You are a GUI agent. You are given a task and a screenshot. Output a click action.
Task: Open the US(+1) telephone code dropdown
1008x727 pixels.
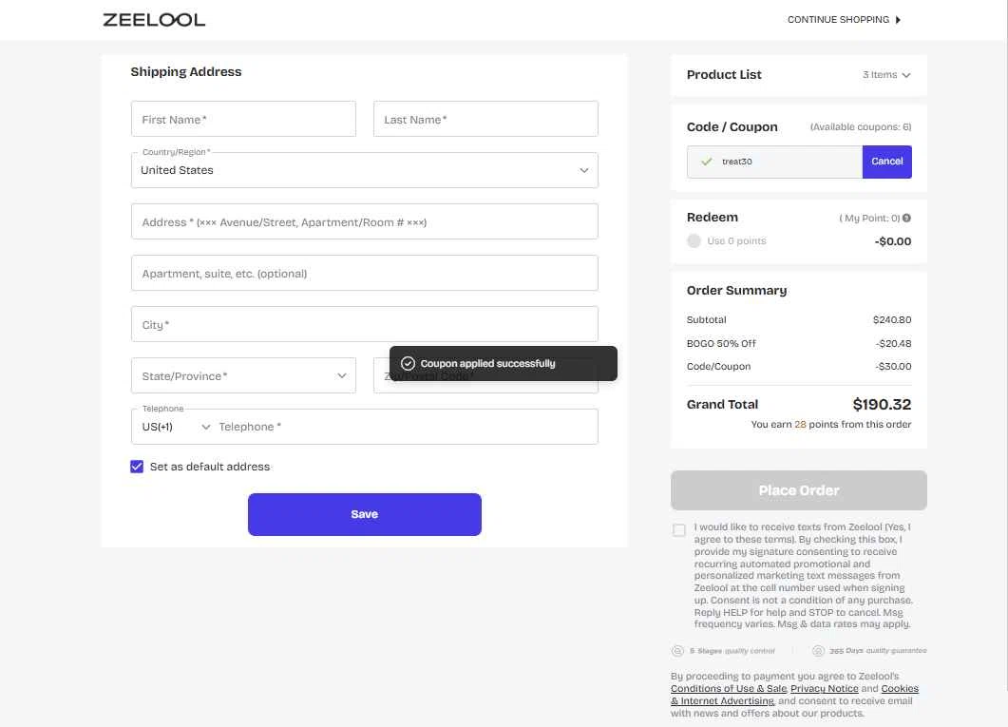(176, 428)
